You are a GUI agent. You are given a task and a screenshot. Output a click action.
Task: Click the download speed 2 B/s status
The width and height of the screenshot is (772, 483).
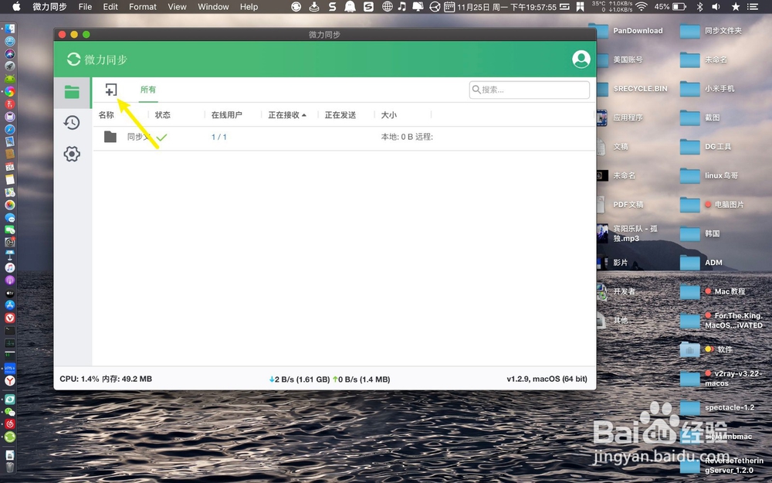pyautogui.click(x=300, y=379)
